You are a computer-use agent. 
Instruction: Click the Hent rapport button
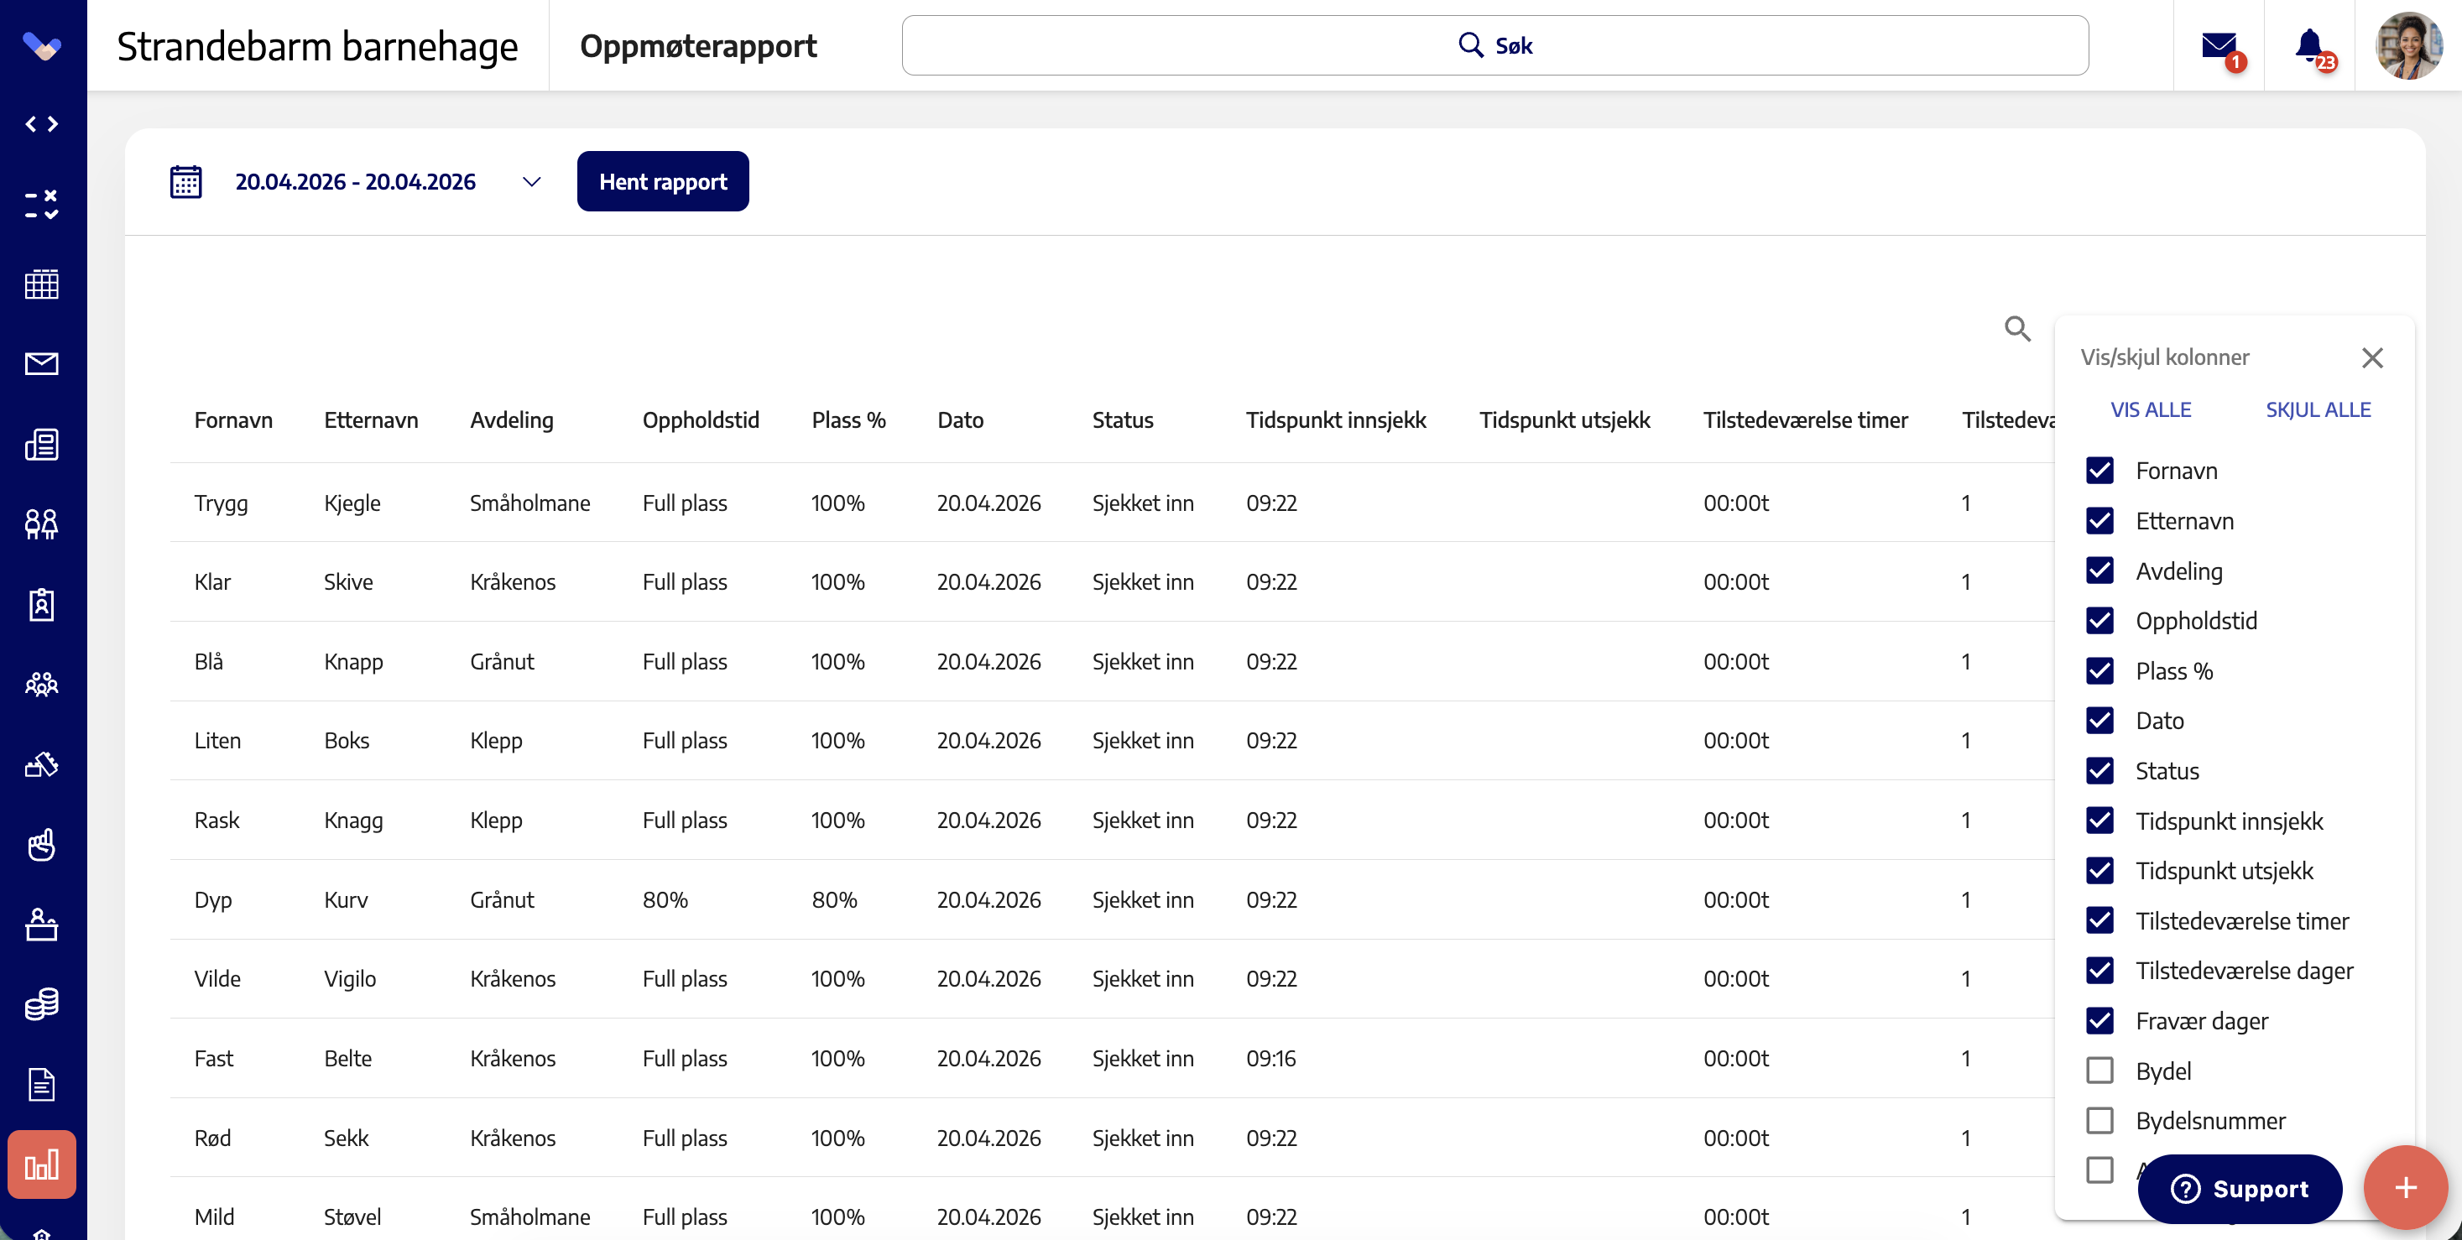[x=662, y=181]
